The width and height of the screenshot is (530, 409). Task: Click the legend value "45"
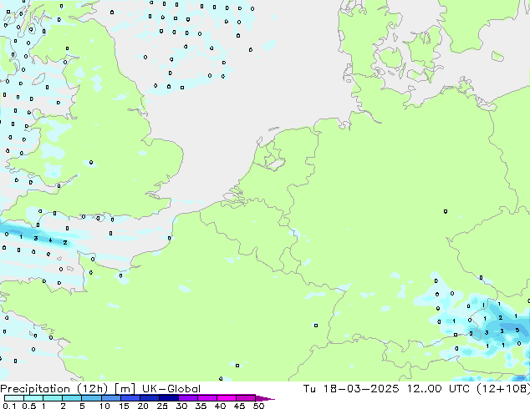tap(239, 406)
